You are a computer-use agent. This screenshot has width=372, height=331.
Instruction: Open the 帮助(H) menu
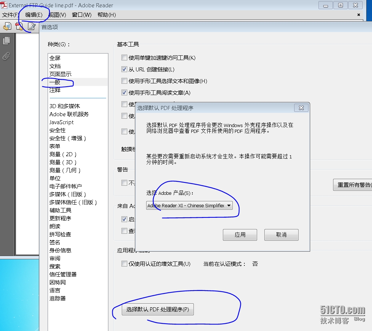click(x=107, y=15)
